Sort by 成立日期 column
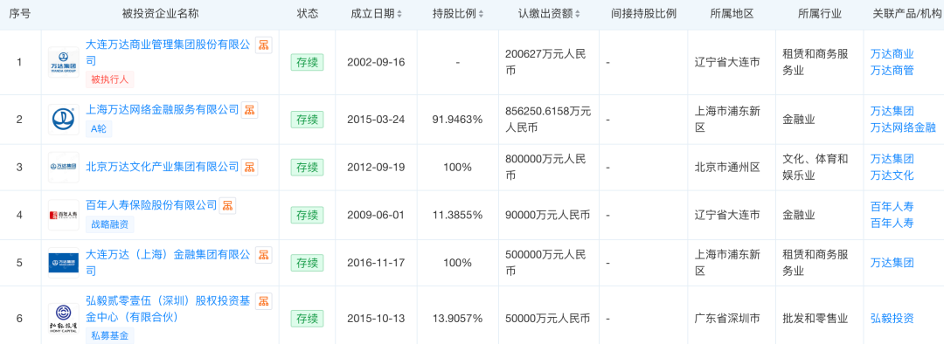The height and width of the screenshot is (344, 944). 377,14
